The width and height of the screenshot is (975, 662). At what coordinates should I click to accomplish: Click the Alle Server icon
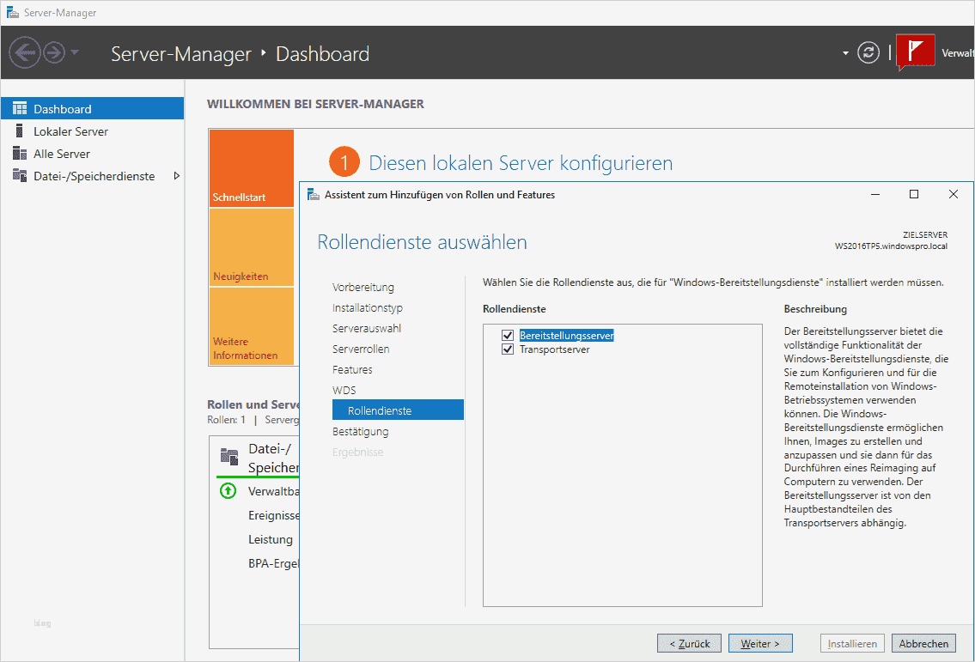20,154
